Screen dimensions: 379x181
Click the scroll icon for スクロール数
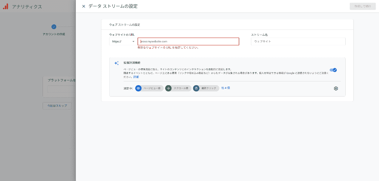(x=168, y=88)
